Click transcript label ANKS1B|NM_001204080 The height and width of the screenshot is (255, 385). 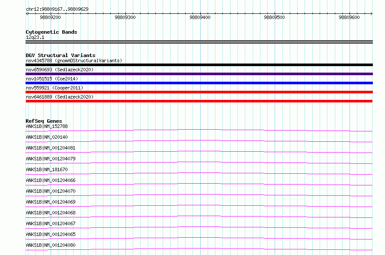click(51, 245)
